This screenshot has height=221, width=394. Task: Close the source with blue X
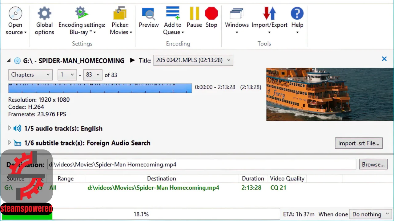pos(384,59)
